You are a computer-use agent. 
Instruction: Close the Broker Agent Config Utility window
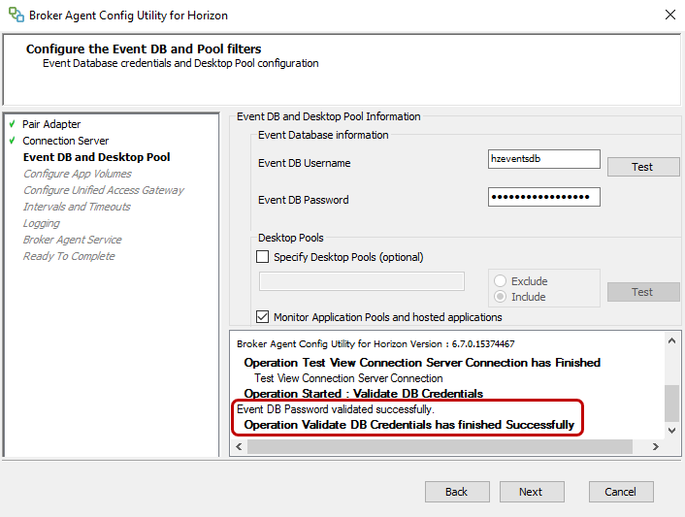(x=669, y=16)
